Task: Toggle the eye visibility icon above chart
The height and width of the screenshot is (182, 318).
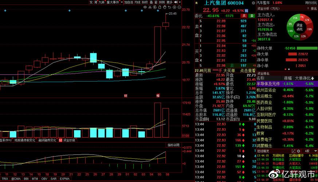Action: coord(145,7)
